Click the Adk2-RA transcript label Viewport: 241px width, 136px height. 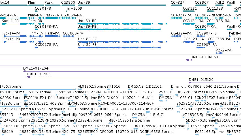pyautogui.click(x=223, y=15)
